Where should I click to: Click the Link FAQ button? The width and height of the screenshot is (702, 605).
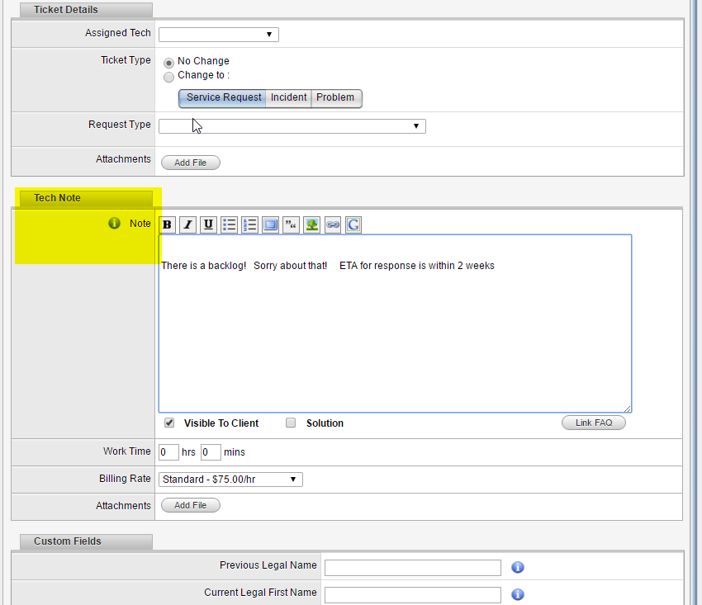pos(593,422)
